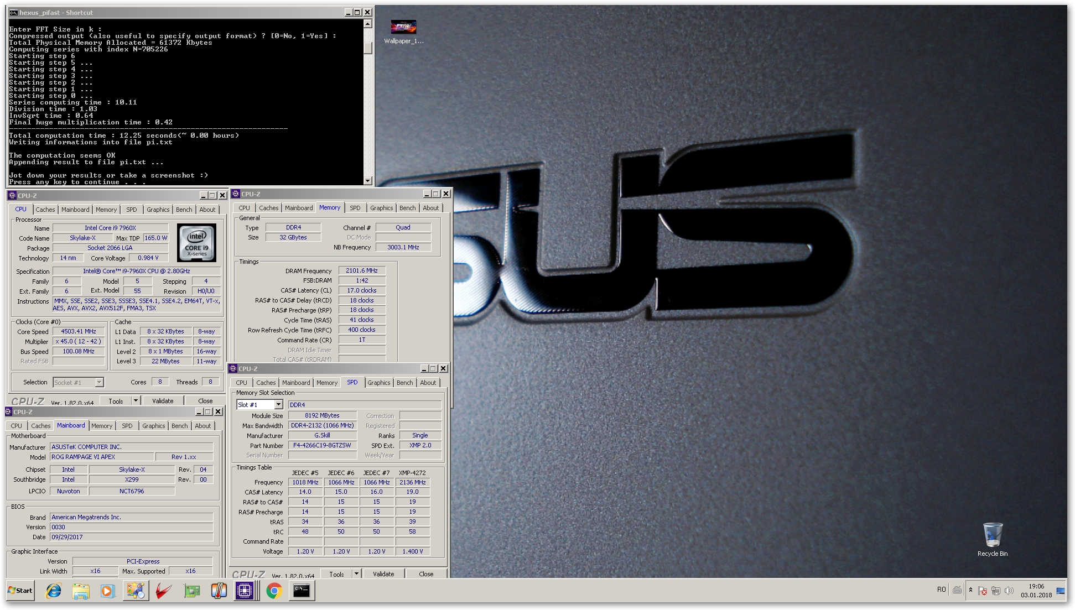The width and height of the screenshot is (1075, 610).
Task: Select the command prompt taskbar button
Action: (x=302, y=591)
